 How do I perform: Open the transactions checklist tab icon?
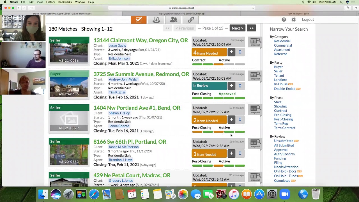[x=139, y=20]
